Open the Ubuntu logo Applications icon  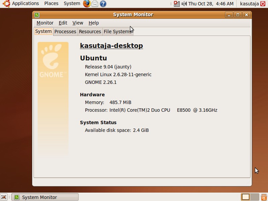pyautogui.click(x=6, y=4)
